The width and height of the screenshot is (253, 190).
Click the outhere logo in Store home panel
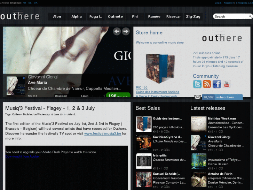(x=222, y=37)
